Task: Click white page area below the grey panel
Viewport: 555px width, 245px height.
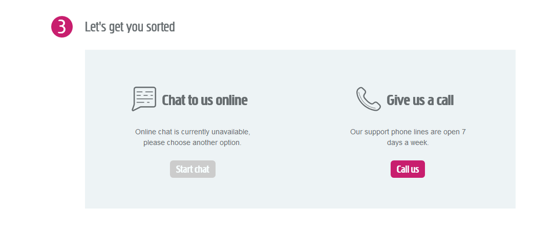Action: click(x=300, y=228)
